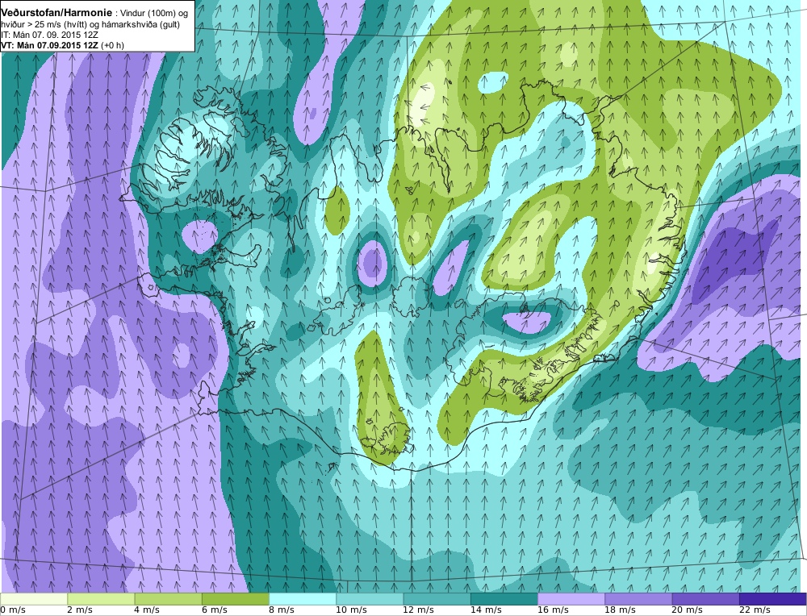Screen dimensions: 807x616
Task: Click the "20 m/s" legend label
Action: (x=688, y=610)
